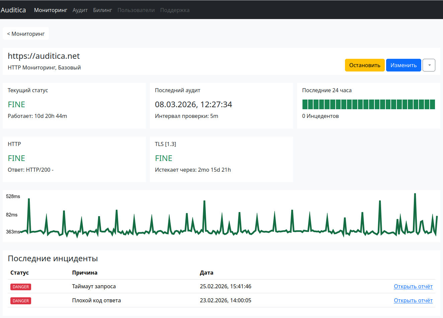443x318 pixels.
Task: Click the 528ms axis label on chart
Action: pos(13,196)
